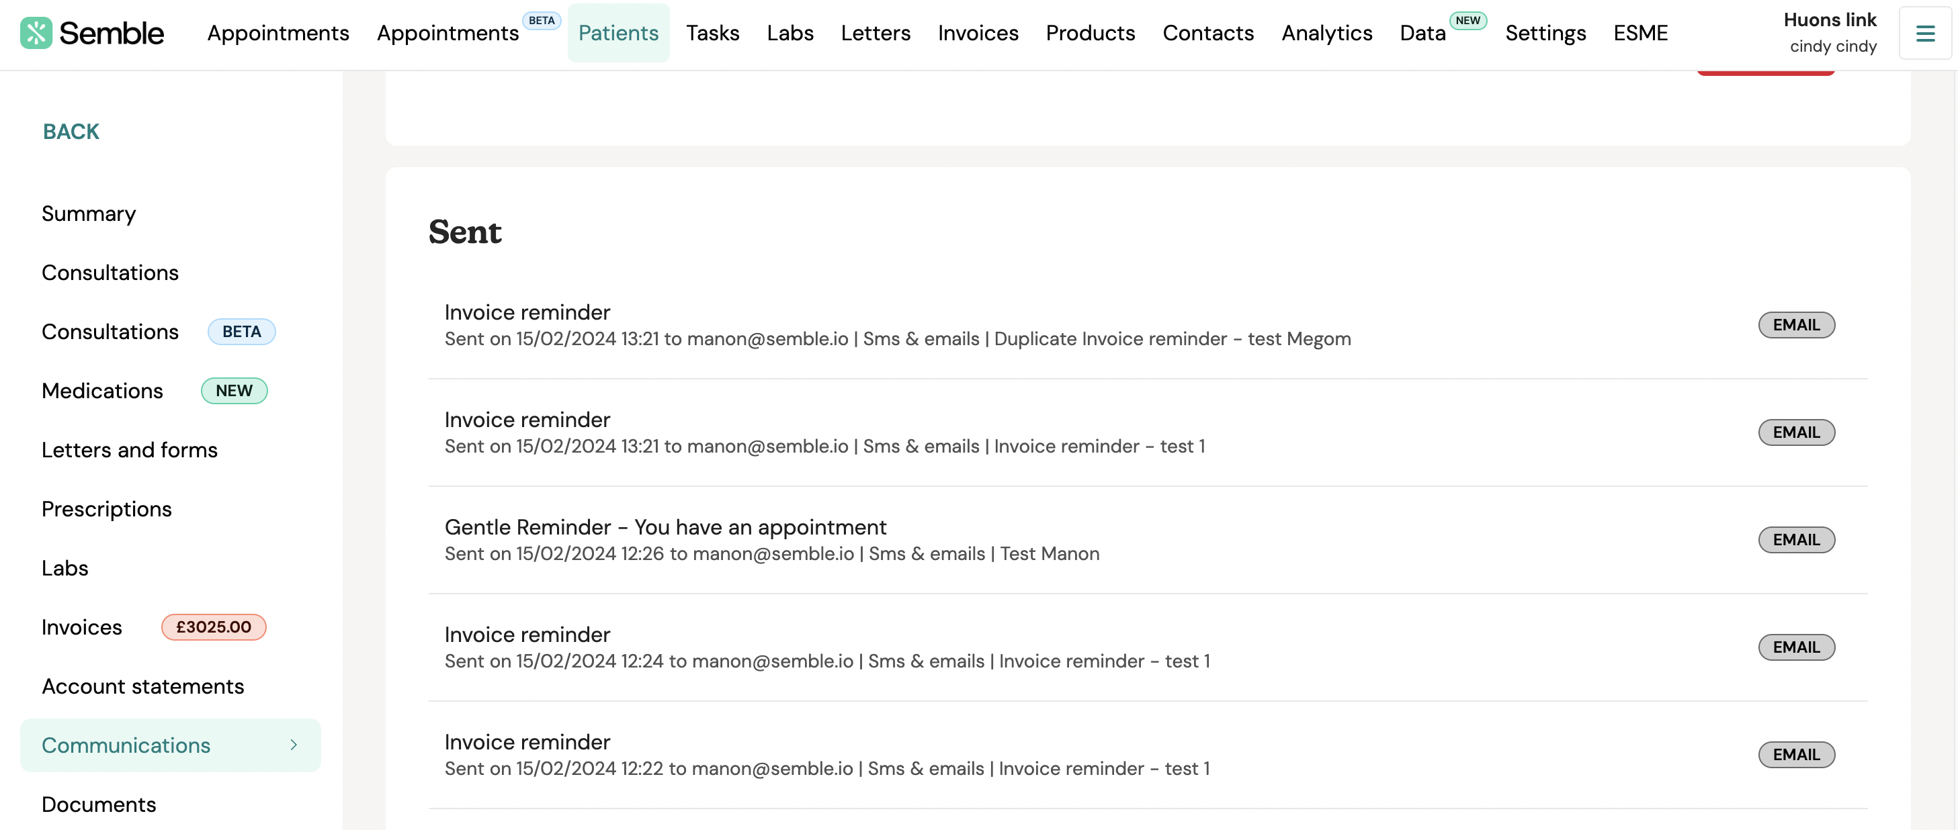The image size is (1958, 830).
Task: Open the Gentle Reminder appointment email entry
Action: tap(1148, 540)
